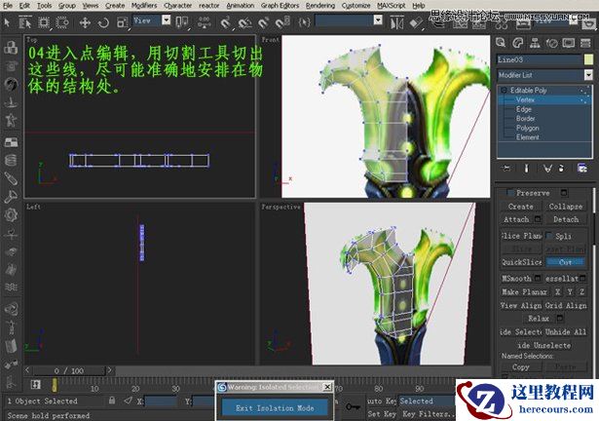Open the Edit Named Selection Sets icon
The height and width of the screenshot is (421, 599).
click(x=304, y=22)
